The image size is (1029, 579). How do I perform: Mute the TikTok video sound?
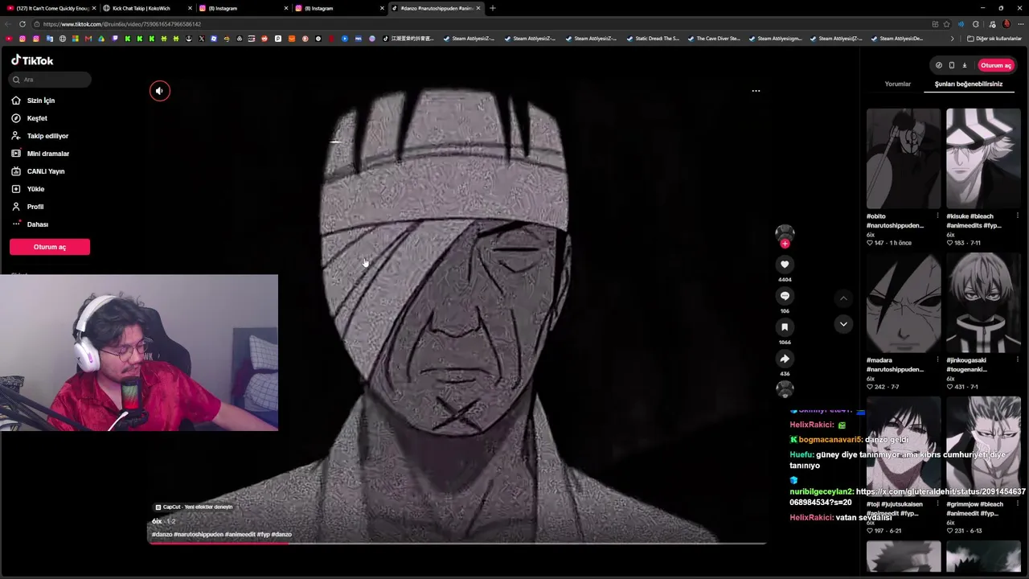pyautogui.click(x=159, y=91)
